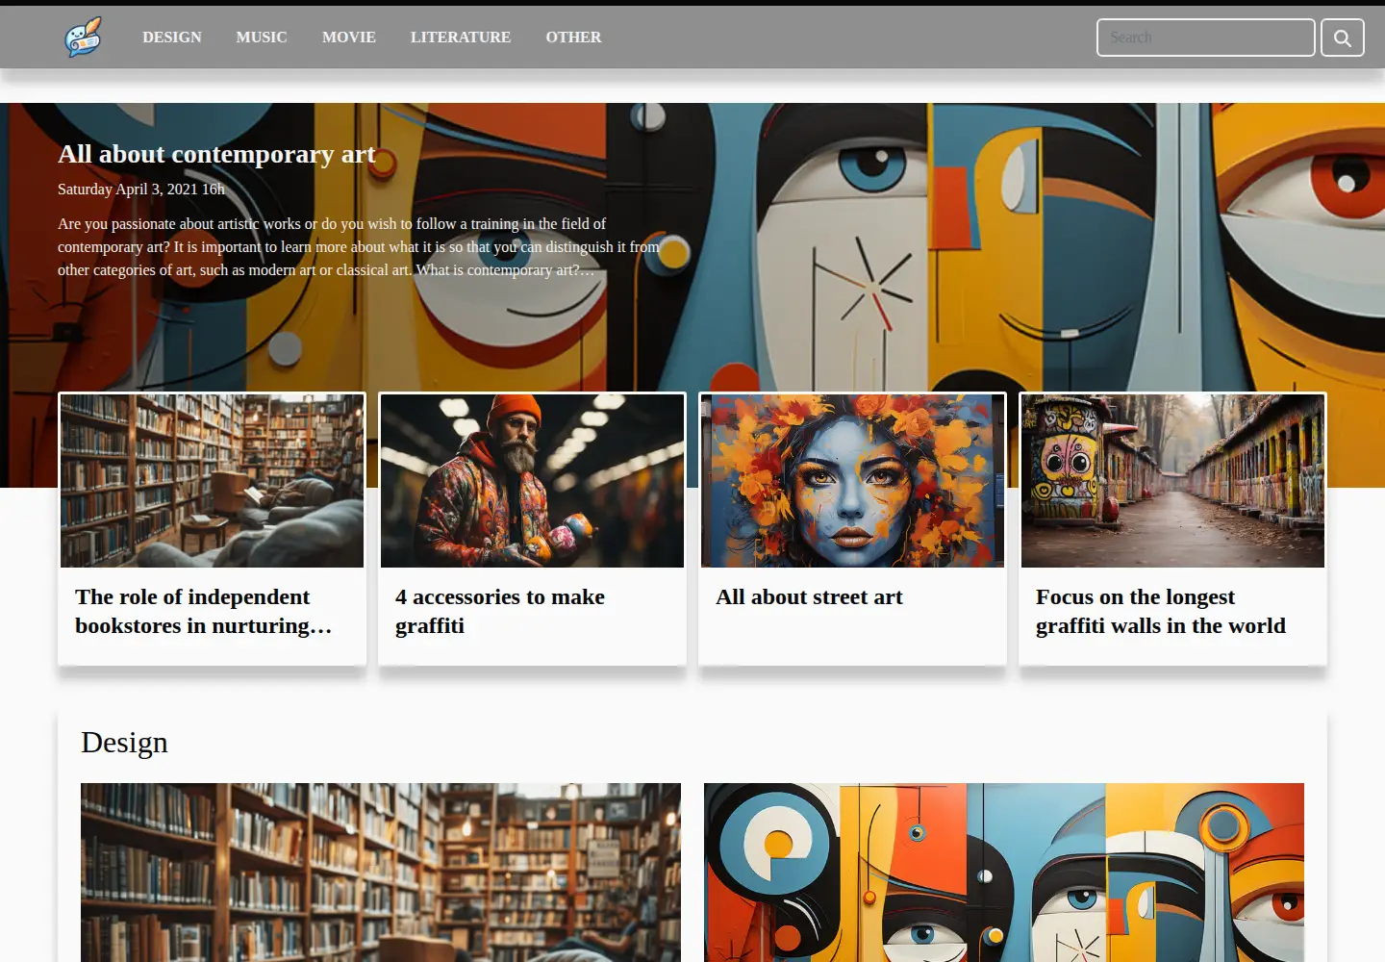Click the "Saturday April 3, 2021 16h" date
Image resolution: width=1385 pixels, height=962 pixels.
point(140,189)
